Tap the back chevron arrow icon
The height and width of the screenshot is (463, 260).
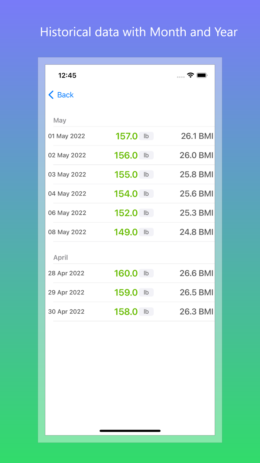[x=51, y=95]
